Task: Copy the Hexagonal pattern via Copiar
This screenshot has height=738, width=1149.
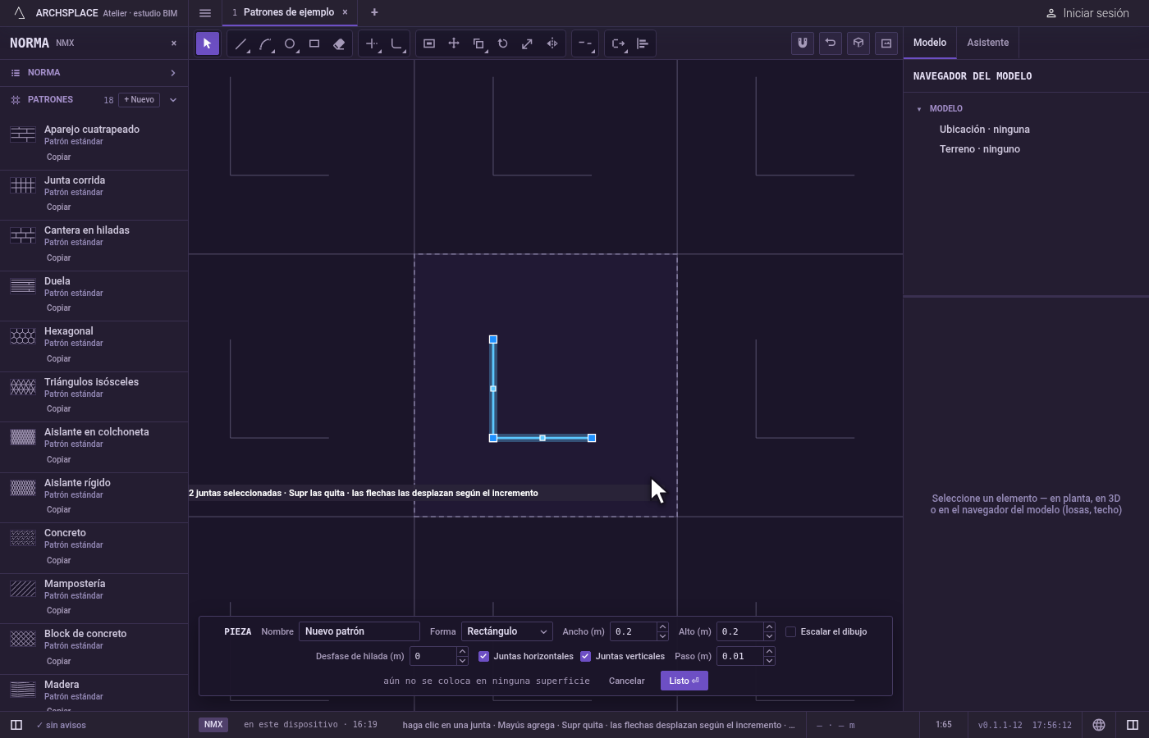Action: click(x=59, y=358)
